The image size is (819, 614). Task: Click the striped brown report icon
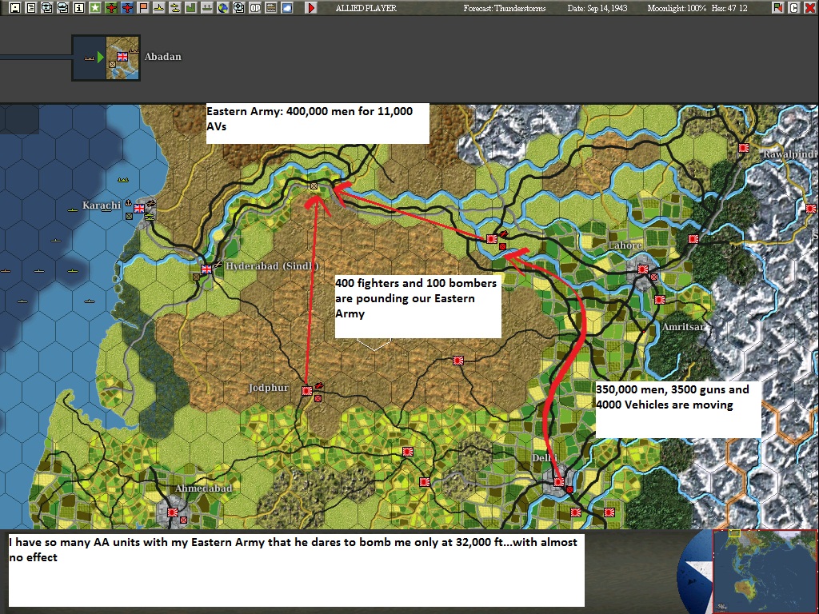tap(271, 8)
